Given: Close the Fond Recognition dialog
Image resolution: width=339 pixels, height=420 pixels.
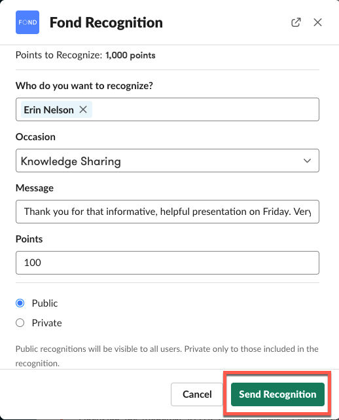Looking at the screenshot, I should point(317,22).
